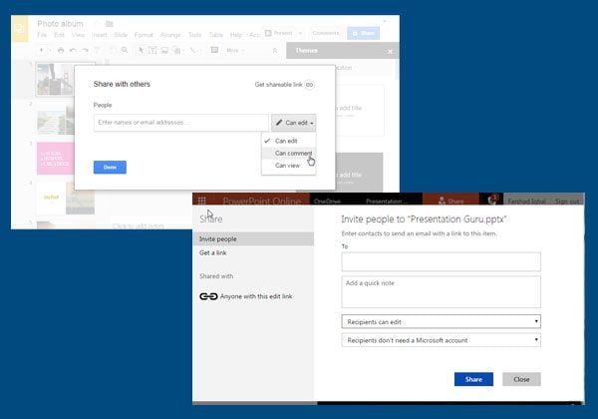Open the Arrange menu in Slides
Viewport: 598px width, 419px height.
(x=170, y=35)
